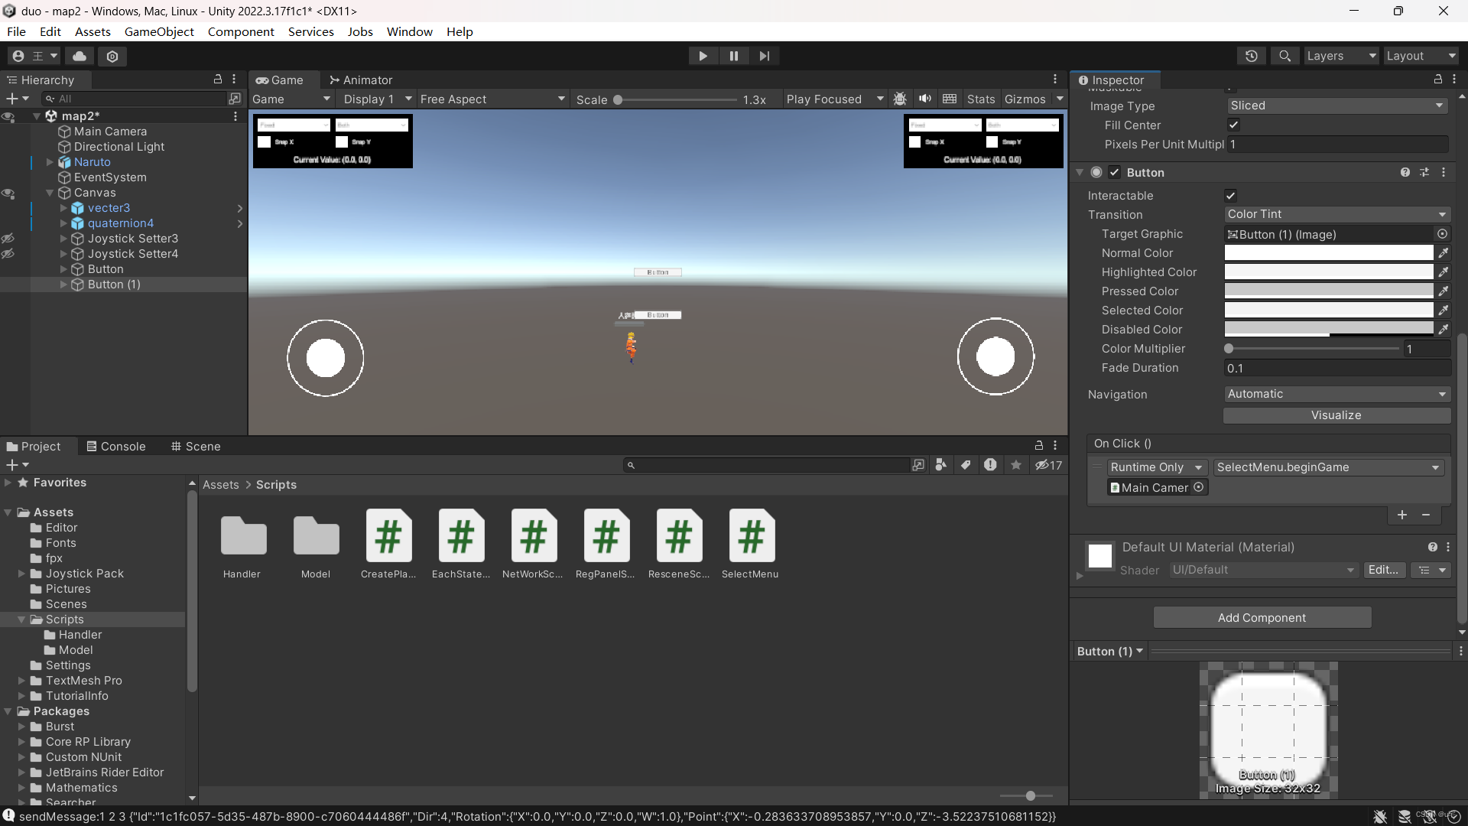The image size is (1468, 826).
Task: Open the GameObject menu
Action: tap(159, 31)
